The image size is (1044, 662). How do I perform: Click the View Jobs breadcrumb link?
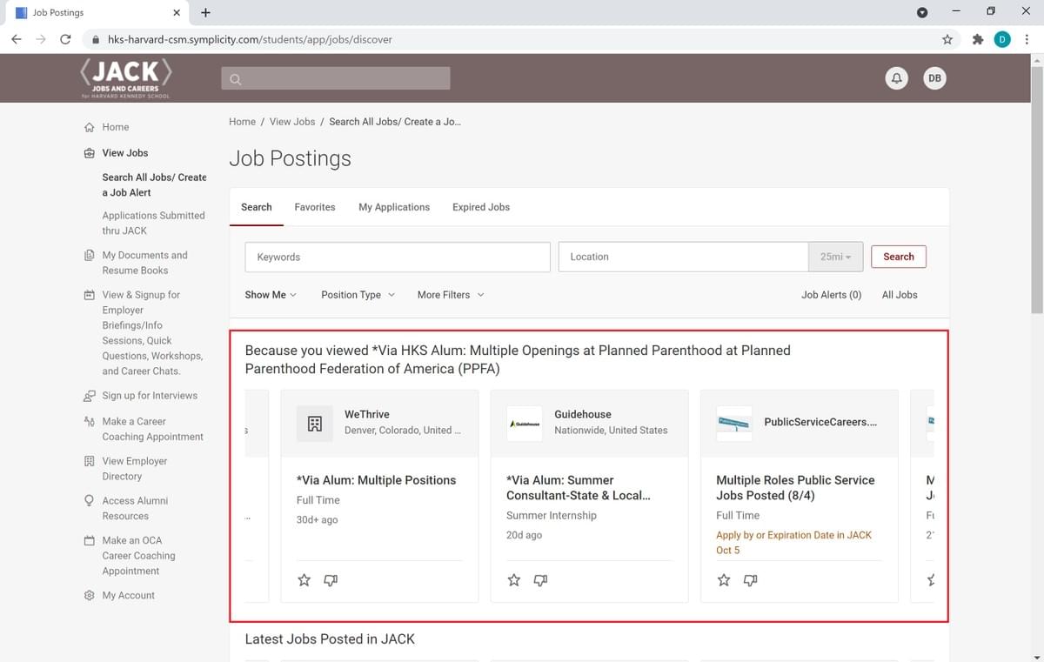point(292,122)
